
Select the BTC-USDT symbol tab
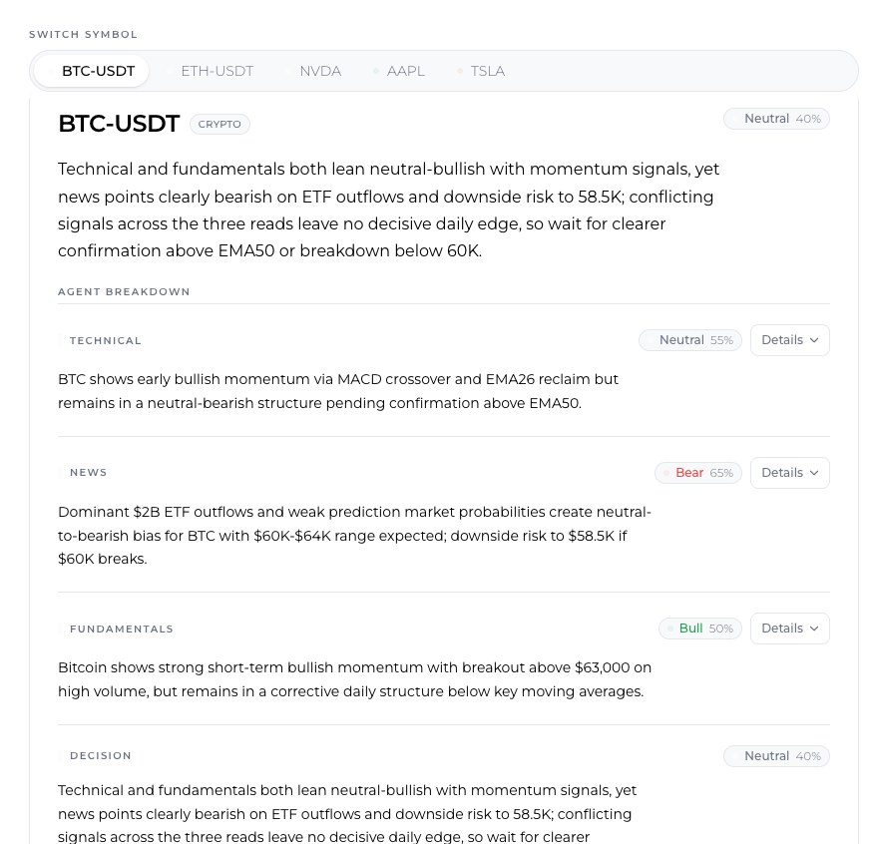tap(92, 71)
